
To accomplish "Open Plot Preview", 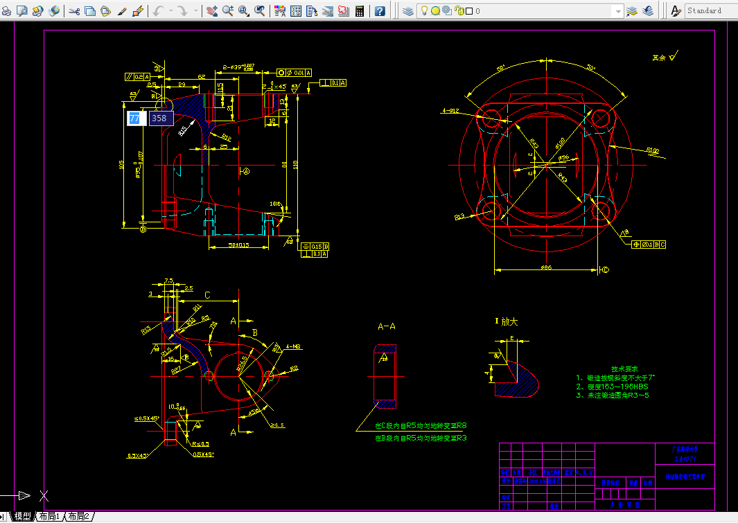I will (x=21, y=11).
